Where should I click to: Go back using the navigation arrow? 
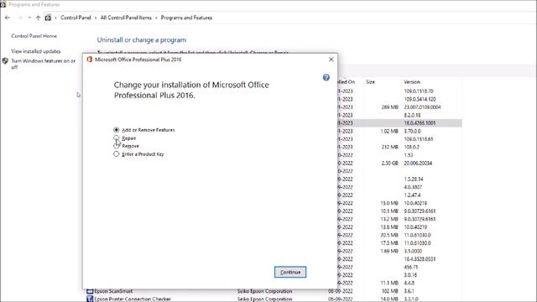tap(8, 18)
